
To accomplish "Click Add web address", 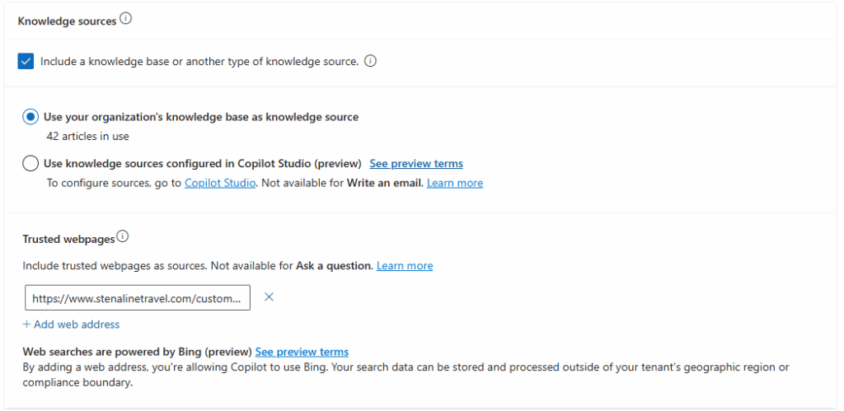I will 71,325.
